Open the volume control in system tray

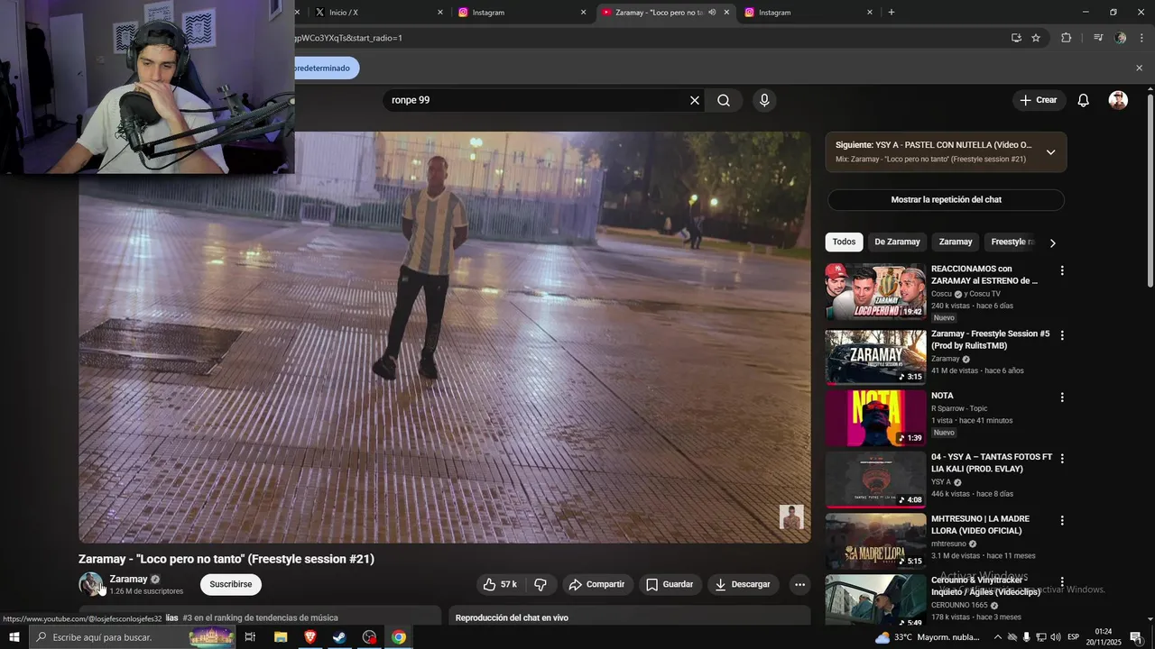(x=1057, y=637)
